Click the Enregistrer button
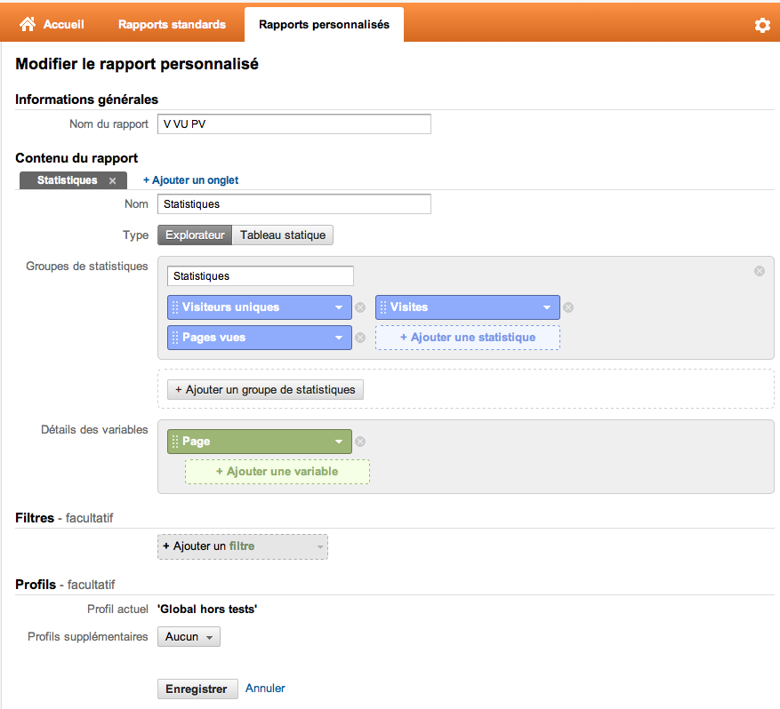 click(x=197, y=689)
